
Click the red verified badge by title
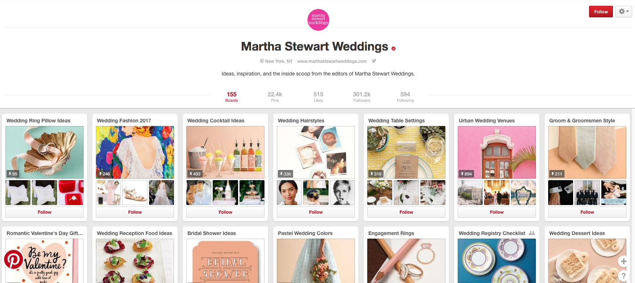click(393, 48)
